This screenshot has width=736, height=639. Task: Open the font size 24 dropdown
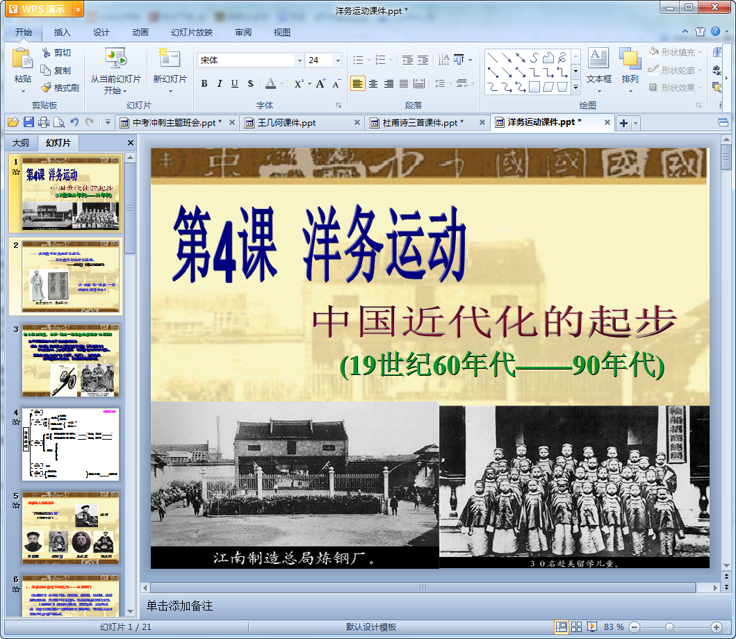[x=338, y=60]
